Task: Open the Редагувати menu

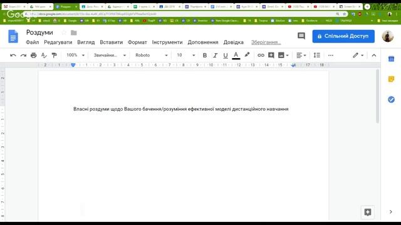Action: (58, 42)
